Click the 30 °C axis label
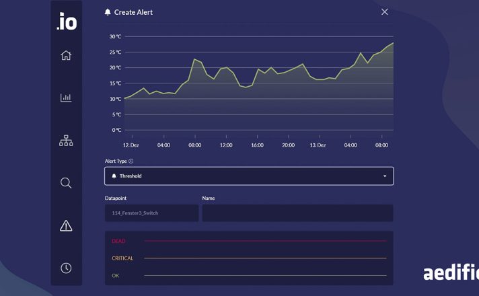The height and width of the screenshot is (296, 479). [115, 36]
